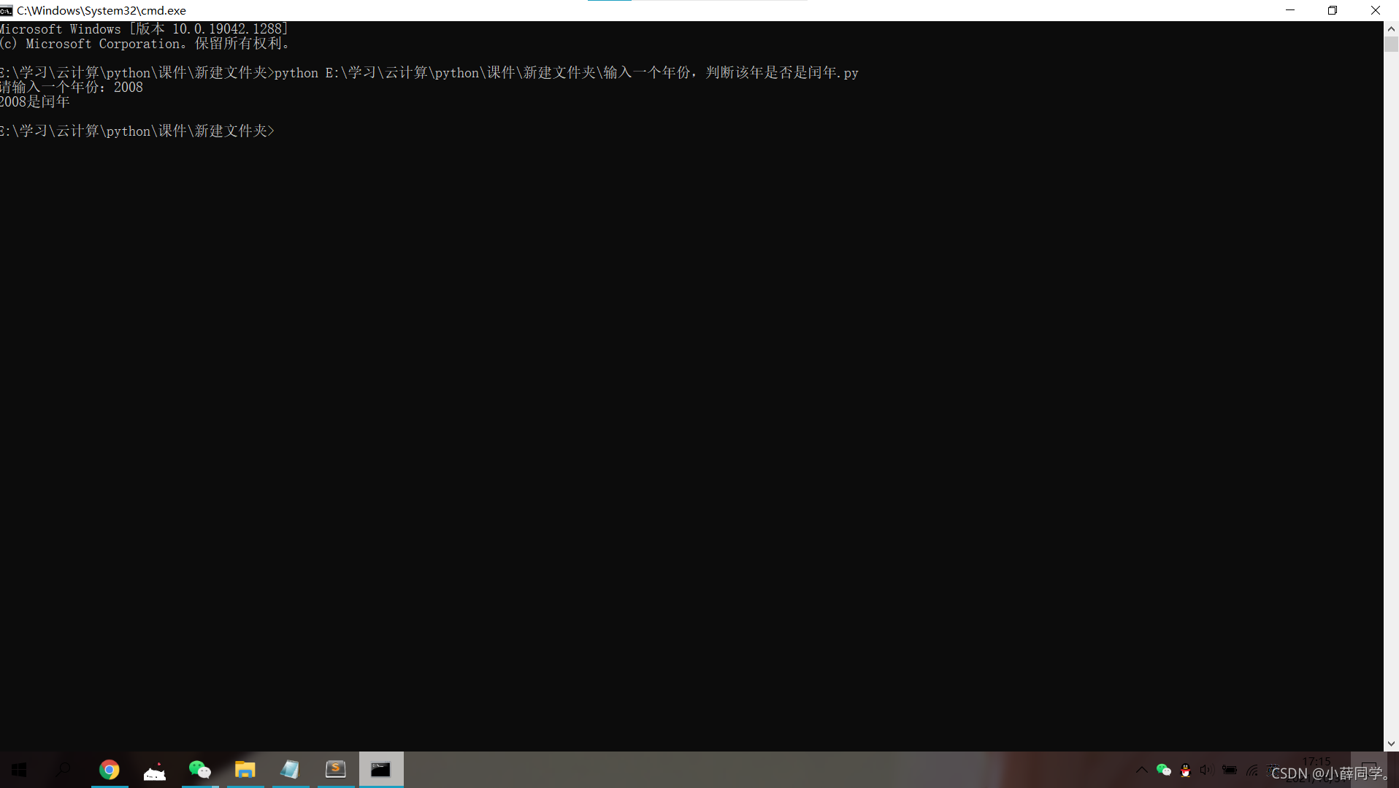Open the notepad-style editor icon in taskbar
Image resolution: width=1399 pixels, height=788 pixels.
click(290, 770)
